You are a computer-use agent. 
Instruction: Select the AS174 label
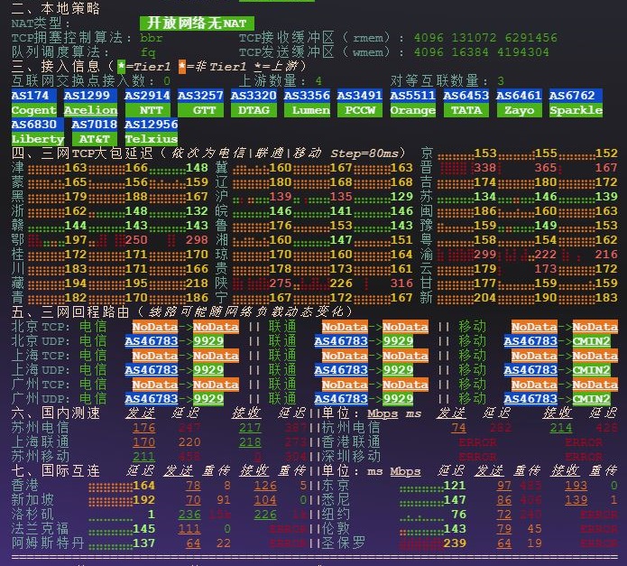[33, 95]
